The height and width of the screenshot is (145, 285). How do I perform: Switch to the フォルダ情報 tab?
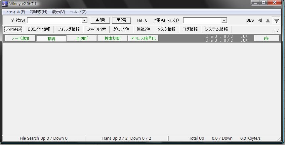[68, 29]
